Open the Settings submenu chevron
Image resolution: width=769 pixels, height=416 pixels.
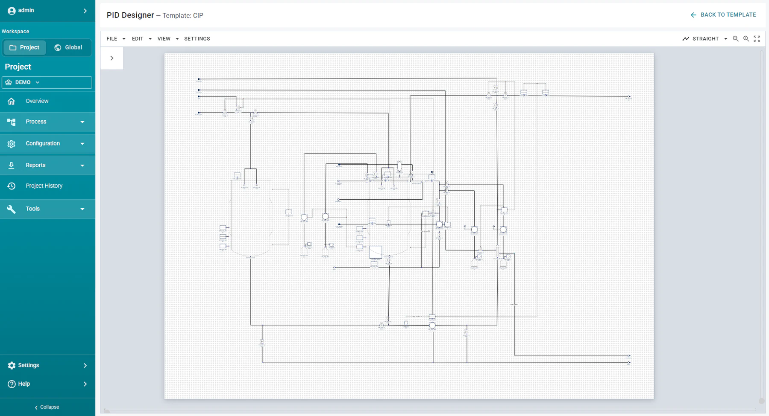coord(85,365)
